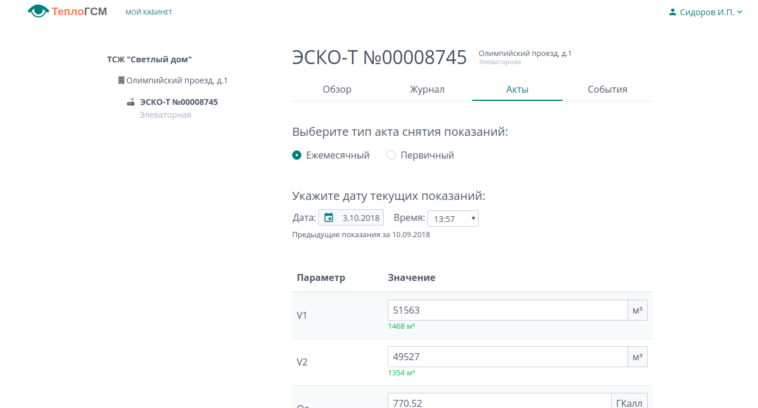The width and height of the screenshot is (758, 408).
Task: Click the ТеплоГСМ brand name
Action: 79,11
